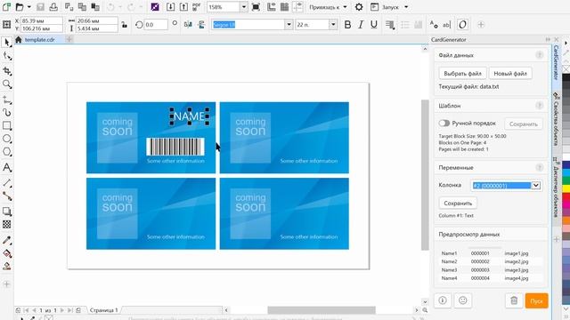Click the Новый файл button
Screen dimensions: 570x320
510,73
